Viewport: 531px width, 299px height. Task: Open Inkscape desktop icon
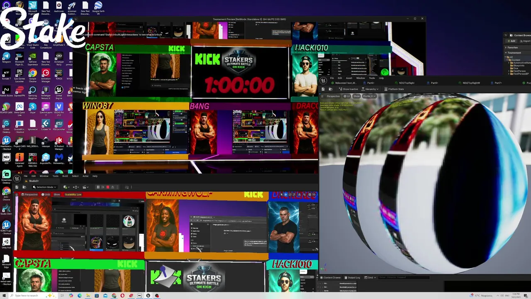click(46, 142)
